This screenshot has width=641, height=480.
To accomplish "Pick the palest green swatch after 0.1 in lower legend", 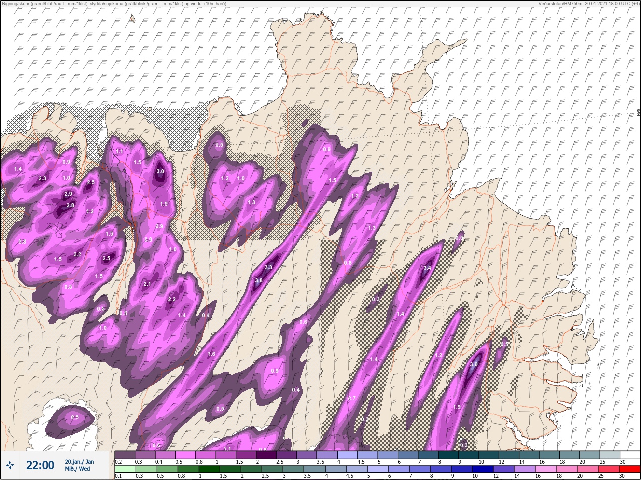I will (125, 469).
